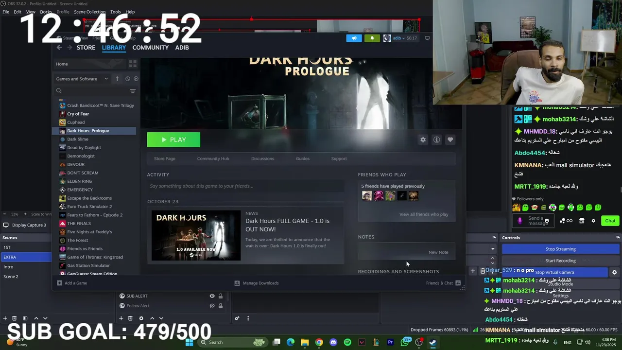
Task: Open Kick chat settings gear icon
Action: tap(593, 221)
